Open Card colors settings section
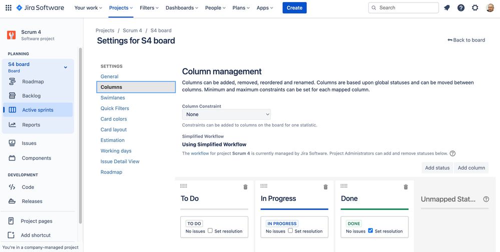The height and width of the screenshot is (252, 500). click(114, 119)
